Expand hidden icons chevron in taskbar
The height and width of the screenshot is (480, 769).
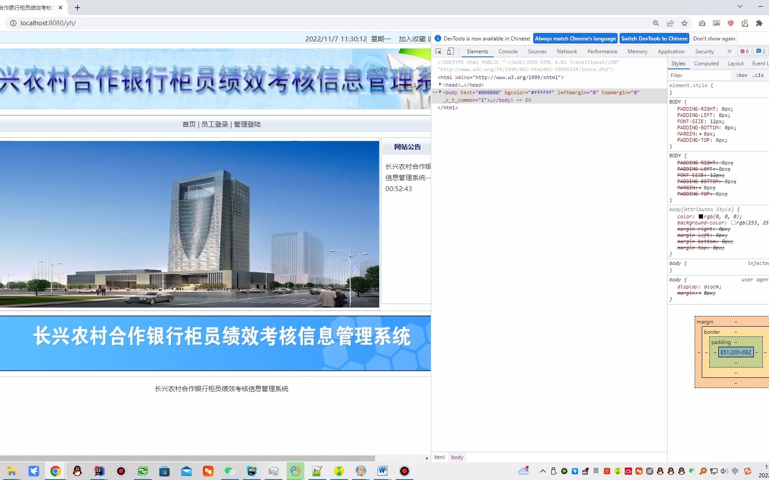[x=543, y=471]
